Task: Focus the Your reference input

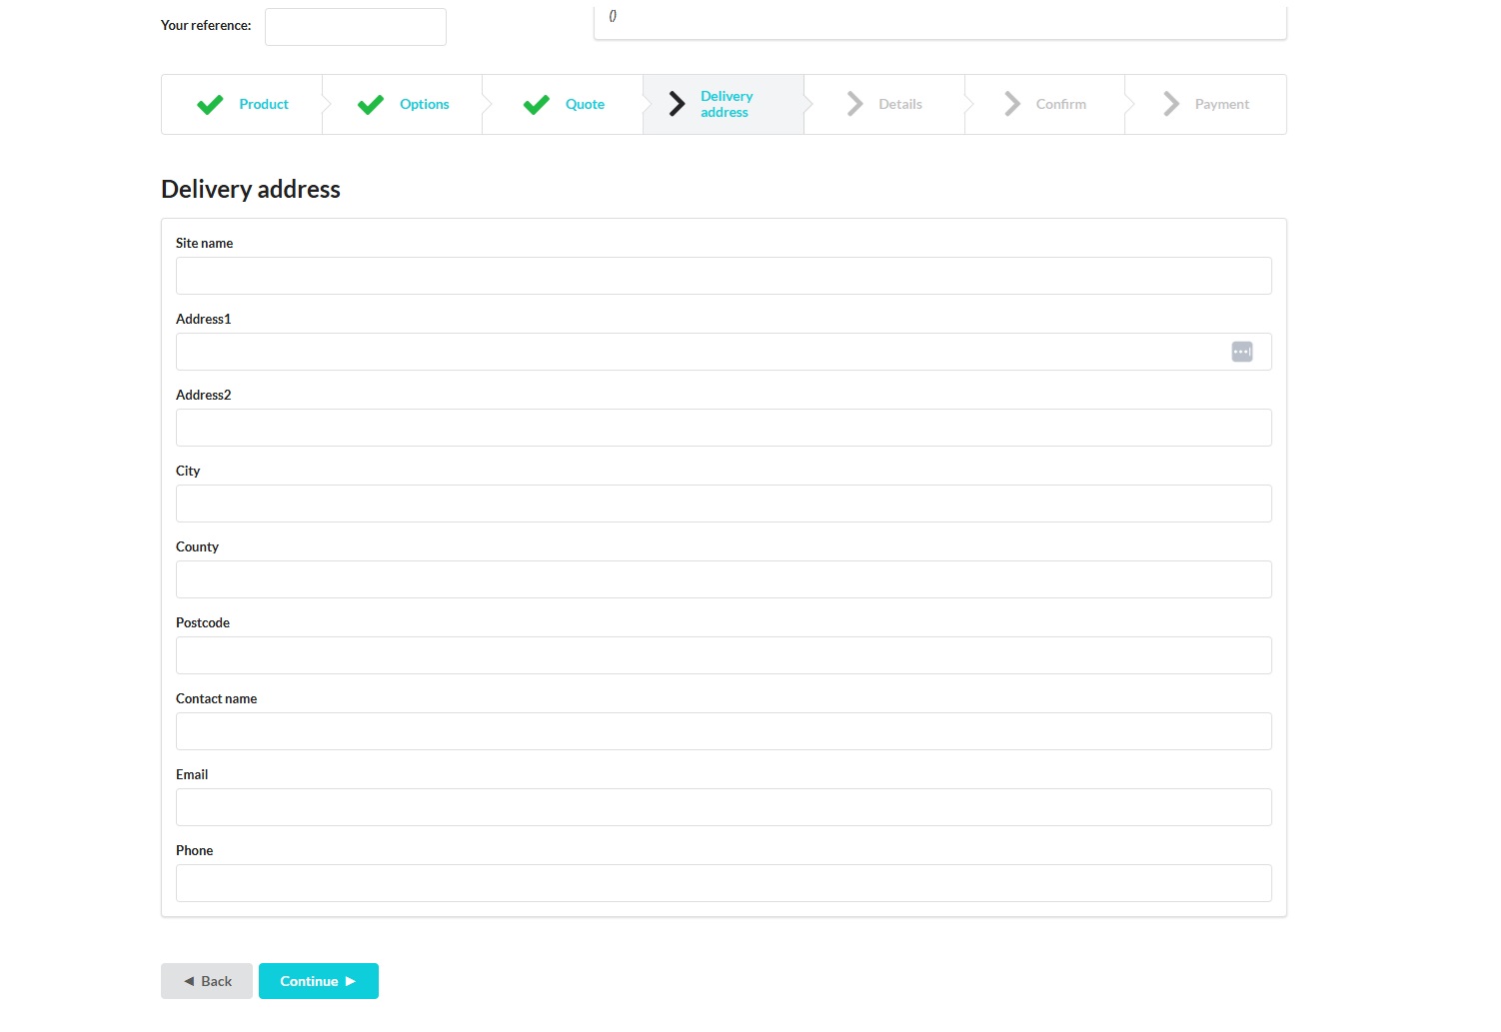Action: click(x=356, y=27)
